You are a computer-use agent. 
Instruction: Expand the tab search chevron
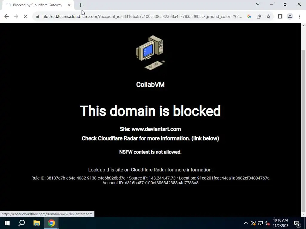pos(258,4)
